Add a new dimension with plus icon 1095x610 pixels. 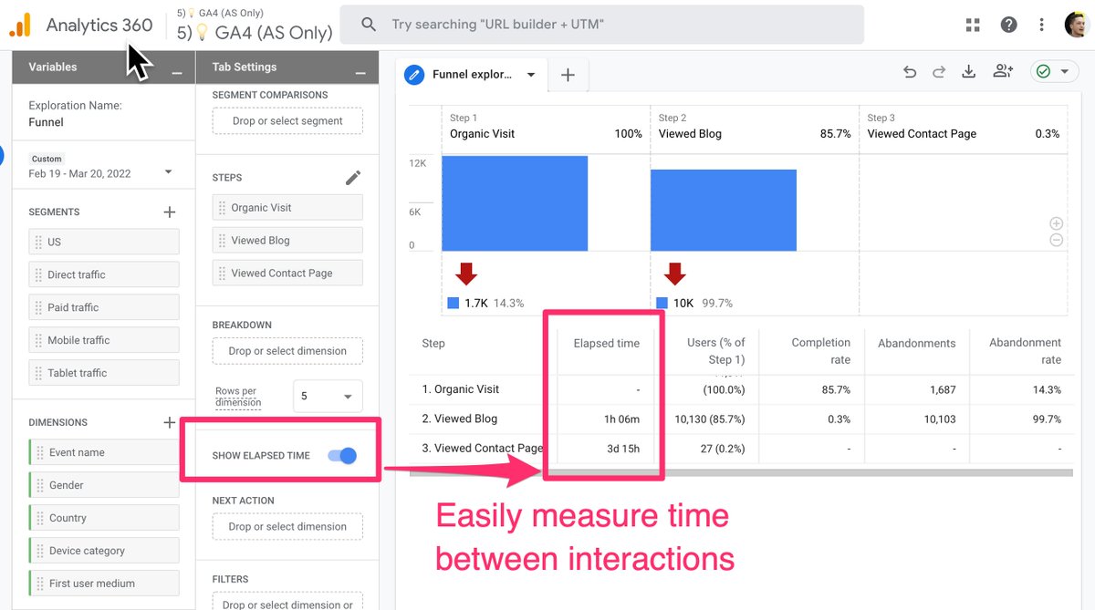click(x=169, y=422)
